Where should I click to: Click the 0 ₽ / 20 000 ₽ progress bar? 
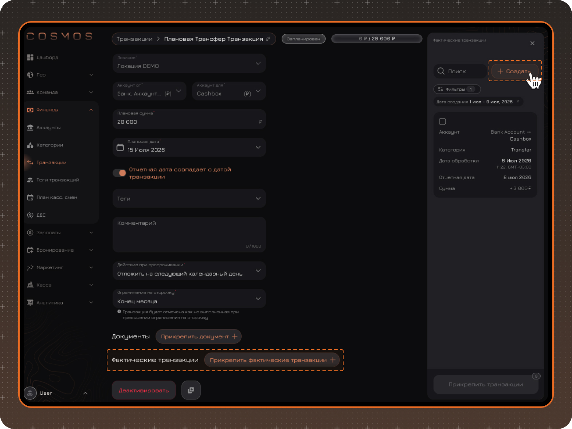pyautogui.click(x=377, y=39)
